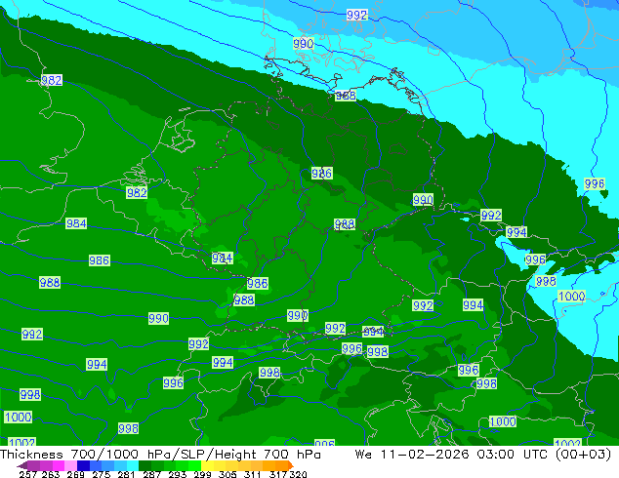The height and width of the screenshot is (478, 619).
Task: Click the legend value 275
Action: tap(102, 474)
